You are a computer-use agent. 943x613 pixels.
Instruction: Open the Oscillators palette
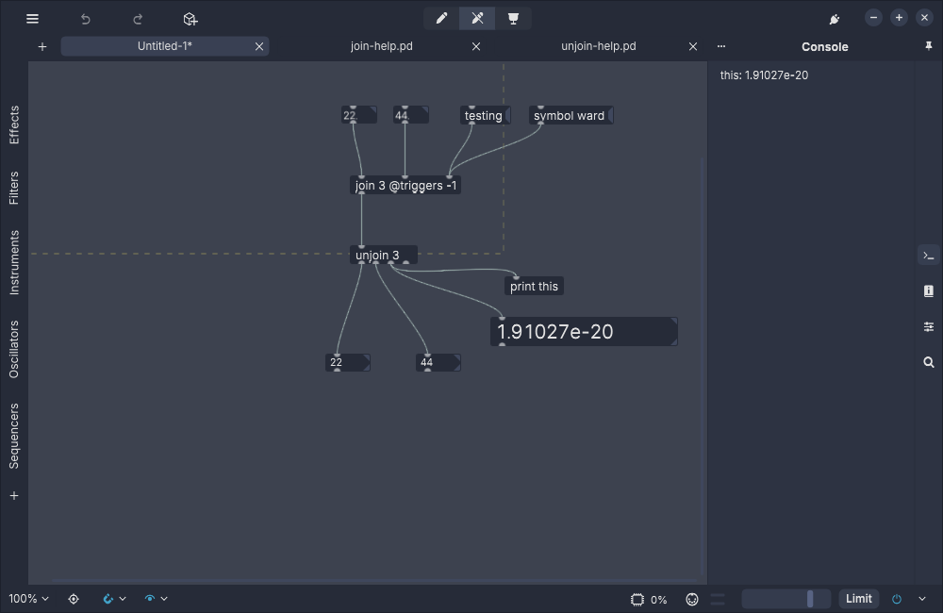pos(14,349)
